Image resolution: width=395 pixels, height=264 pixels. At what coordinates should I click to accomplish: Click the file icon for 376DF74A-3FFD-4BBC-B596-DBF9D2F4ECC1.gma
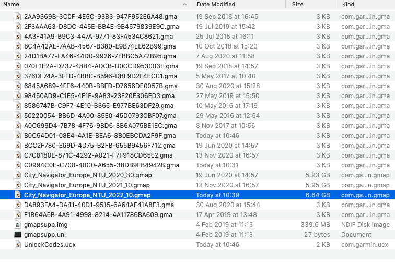click(x=18, y=76)
